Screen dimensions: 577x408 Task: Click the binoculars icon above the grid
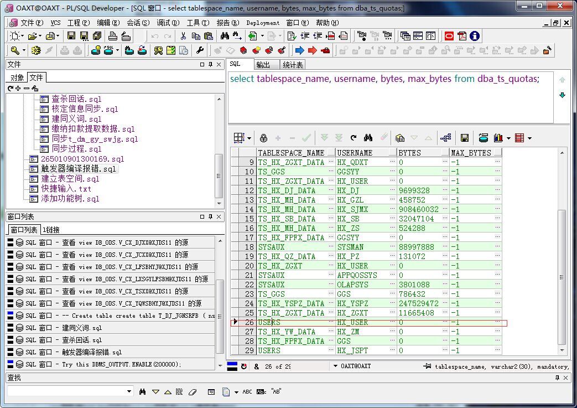(368, 138)
